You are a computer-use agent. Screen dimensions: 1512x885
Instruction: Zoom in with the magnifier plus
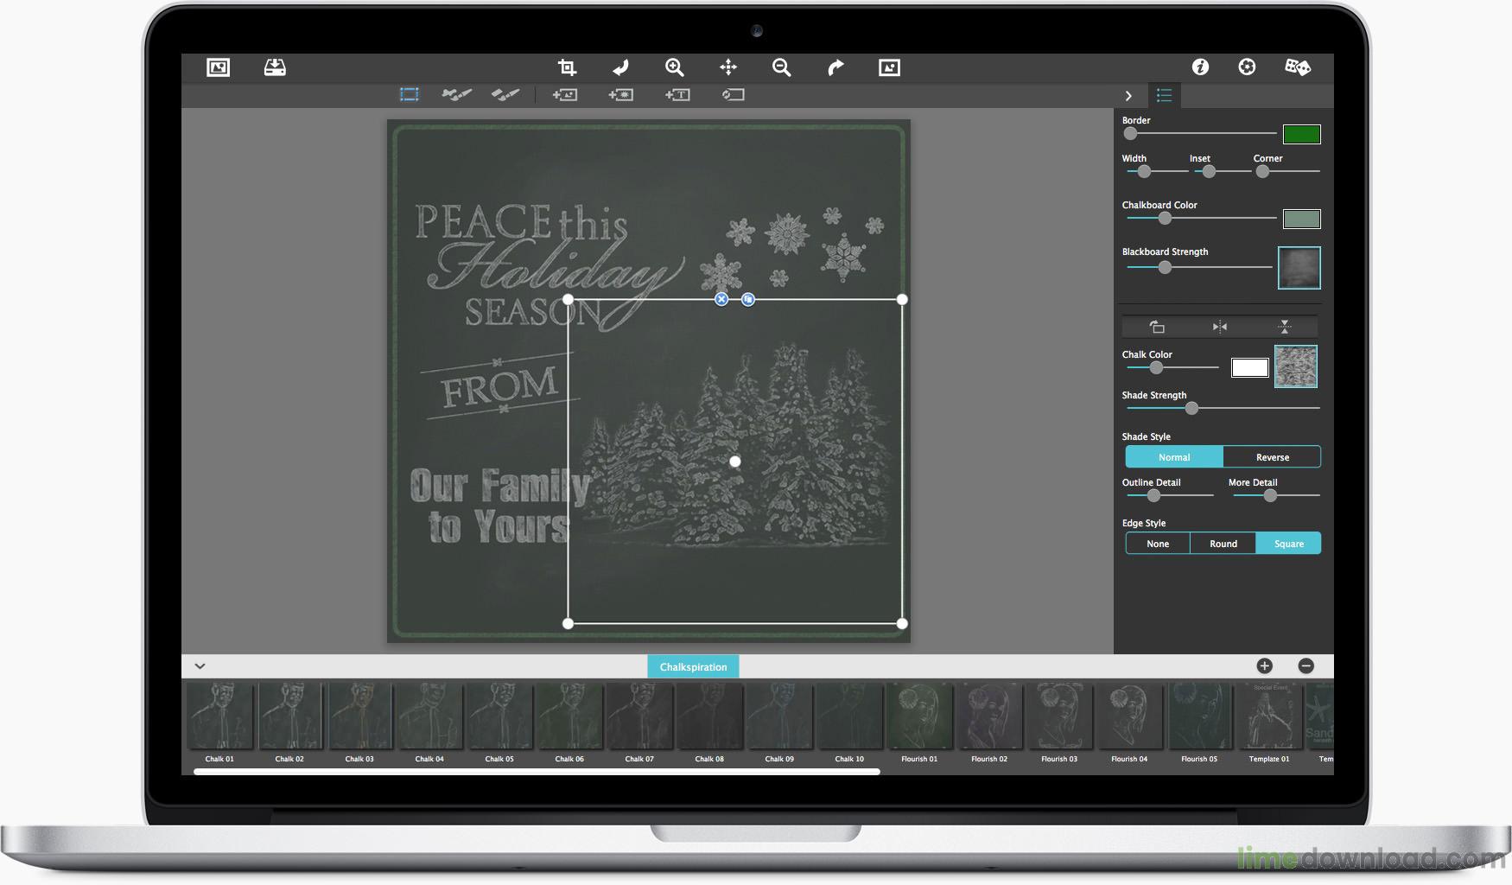click(675, 67)
